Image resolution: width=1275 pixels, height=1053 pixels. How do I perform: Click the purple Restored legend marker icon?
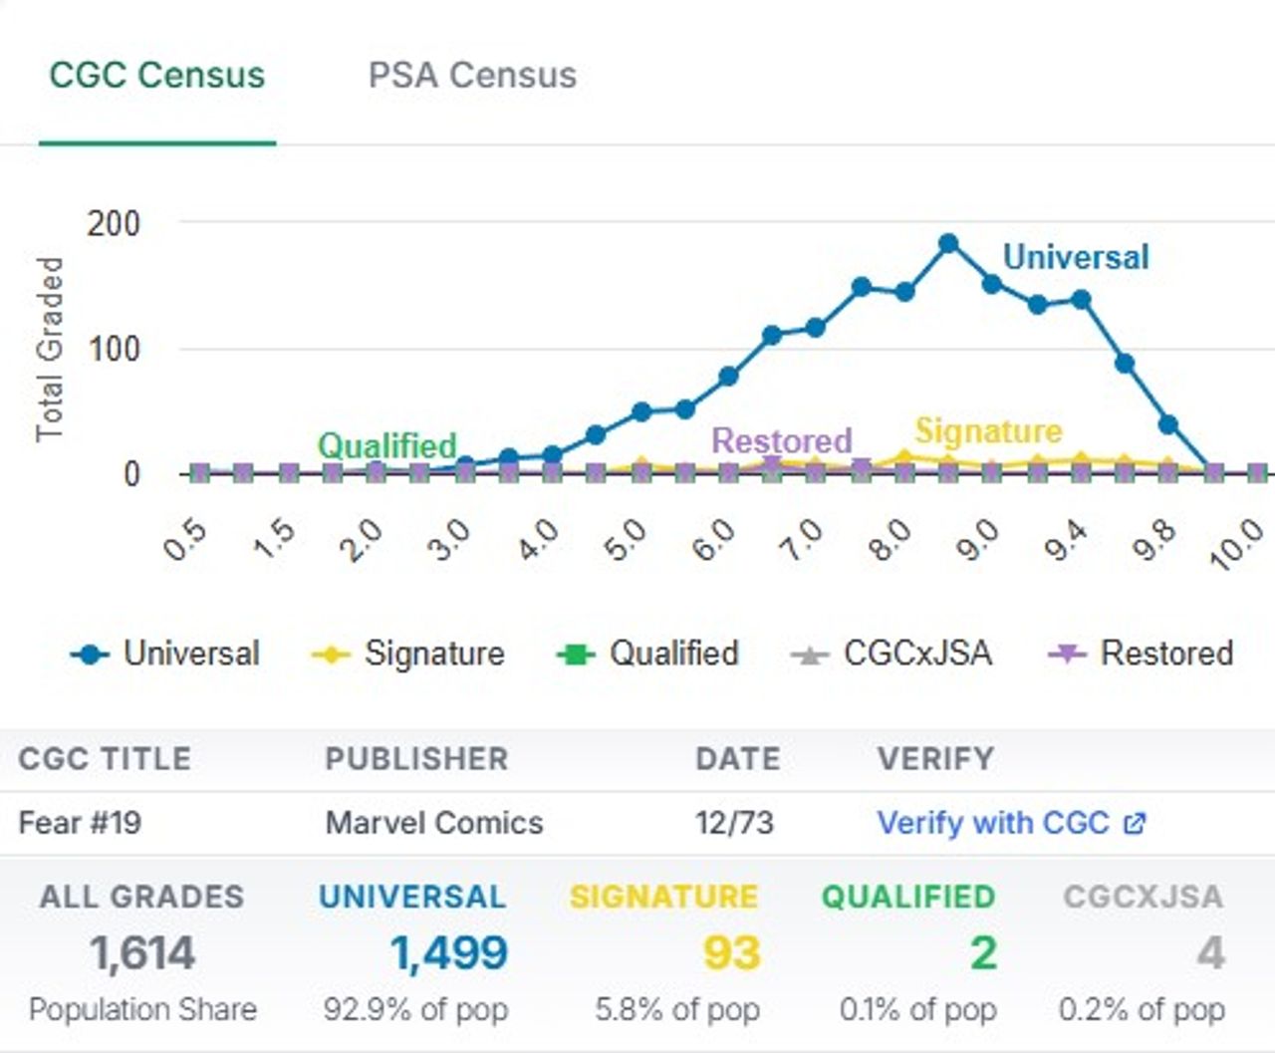pos(1067,655)
